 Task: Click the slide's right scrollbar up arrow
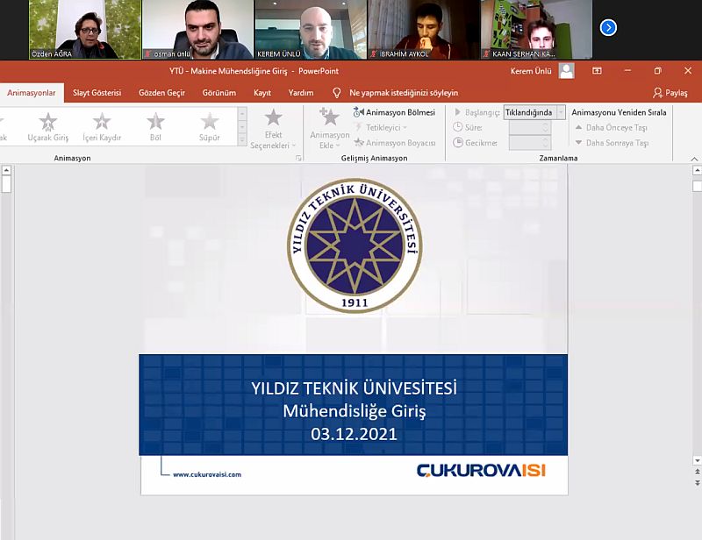click(697, 170)
